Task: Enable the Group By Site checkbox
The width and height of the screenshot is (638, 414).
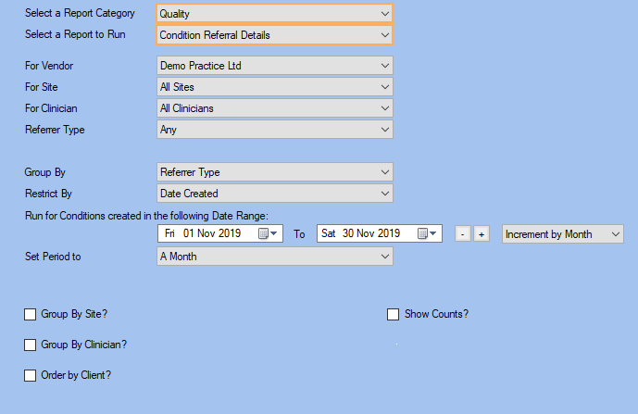Action: [x=31, y=314]
